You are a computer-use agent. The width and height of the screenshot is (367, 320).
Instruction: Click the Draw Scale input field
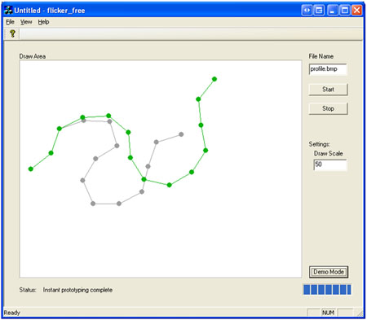[330, 164]
